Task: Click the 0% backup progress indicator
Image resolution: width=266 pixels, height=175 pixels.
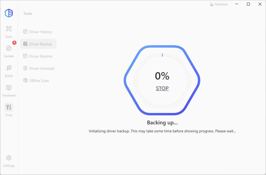Action: (x=162, y=76)
